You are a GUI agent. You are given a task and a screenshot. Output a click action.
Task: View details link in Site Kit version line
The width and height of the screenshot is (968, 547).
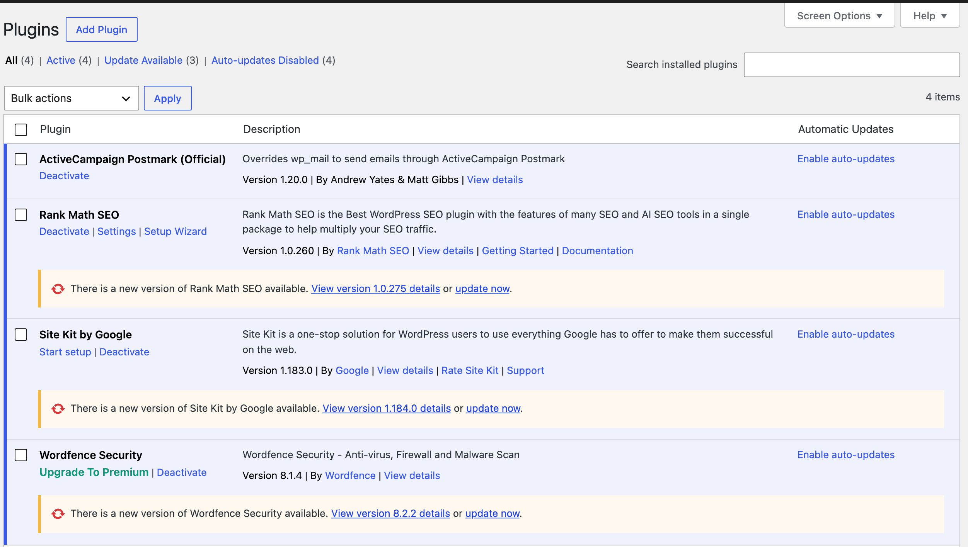click(x=405, y=370)
